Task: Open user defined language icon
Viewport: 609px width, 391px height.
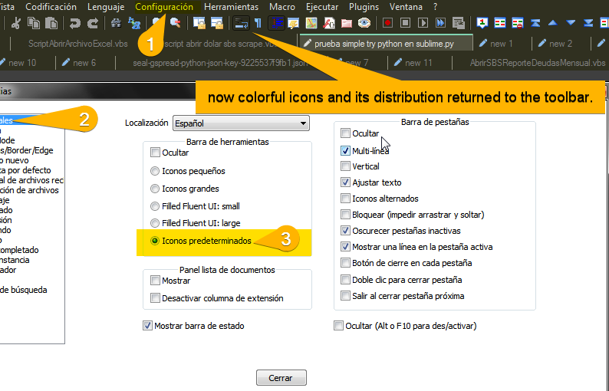Action: [x=293, y=23]
